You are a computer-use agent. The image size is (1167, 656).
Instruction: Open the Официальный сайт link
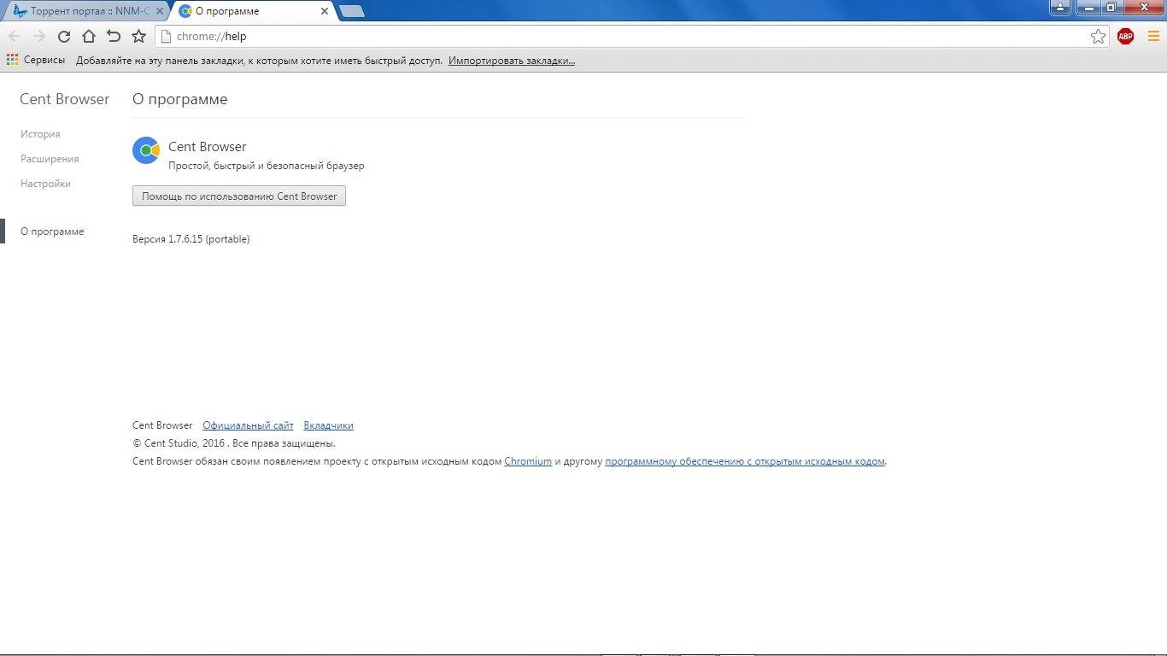pyautogui.click(x=248, y=425)
